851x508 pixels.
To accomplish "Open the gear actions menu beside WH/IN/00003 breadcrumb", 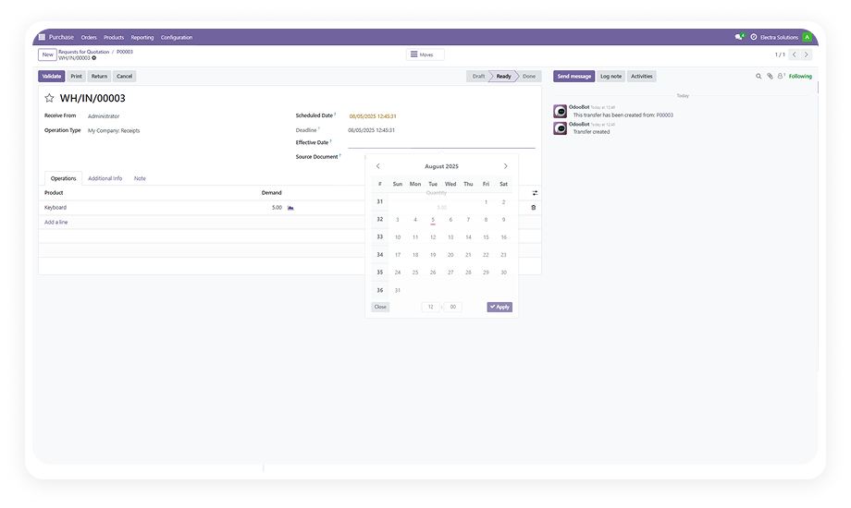I will pyautogui.click(x=94, y=58).
